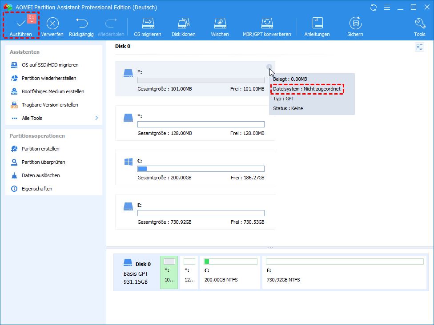Image resolution: width=434 pixels, height=325 pixels.
Task: Click usage bar of C: partition card
Action: (201, 169)
